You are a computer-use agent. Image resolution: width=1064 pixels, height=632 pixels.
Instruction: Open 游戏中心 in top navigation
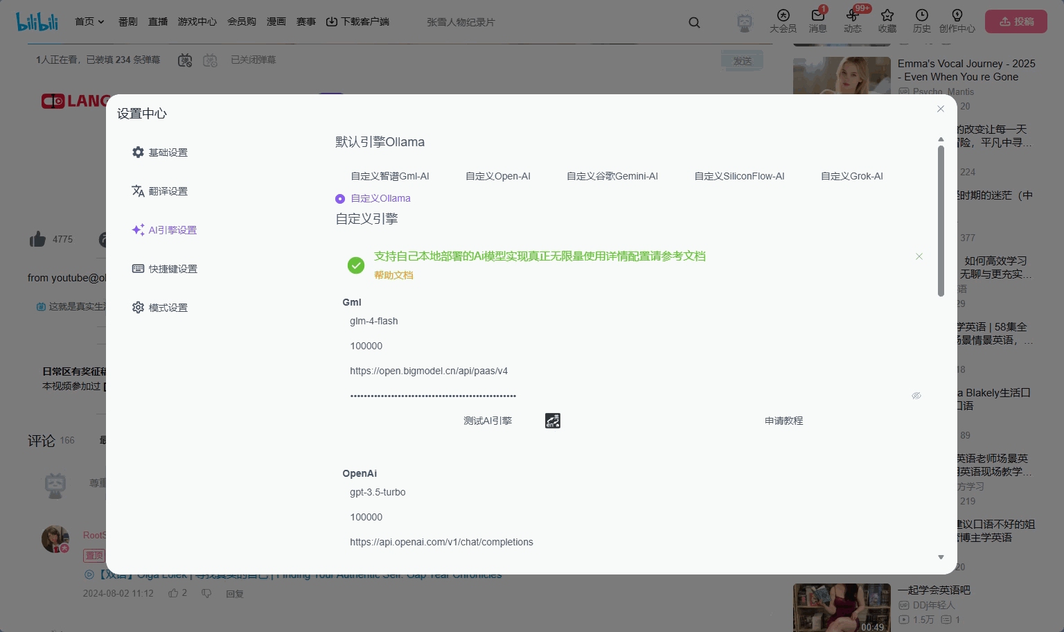point(197,21)
